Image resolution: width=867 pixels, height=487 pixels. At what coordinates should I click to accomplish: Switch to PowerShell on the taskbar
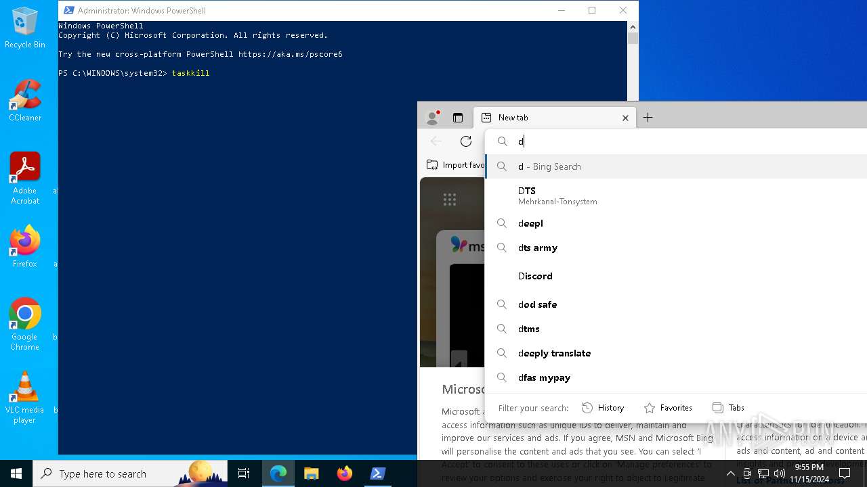tap(377, 473)
